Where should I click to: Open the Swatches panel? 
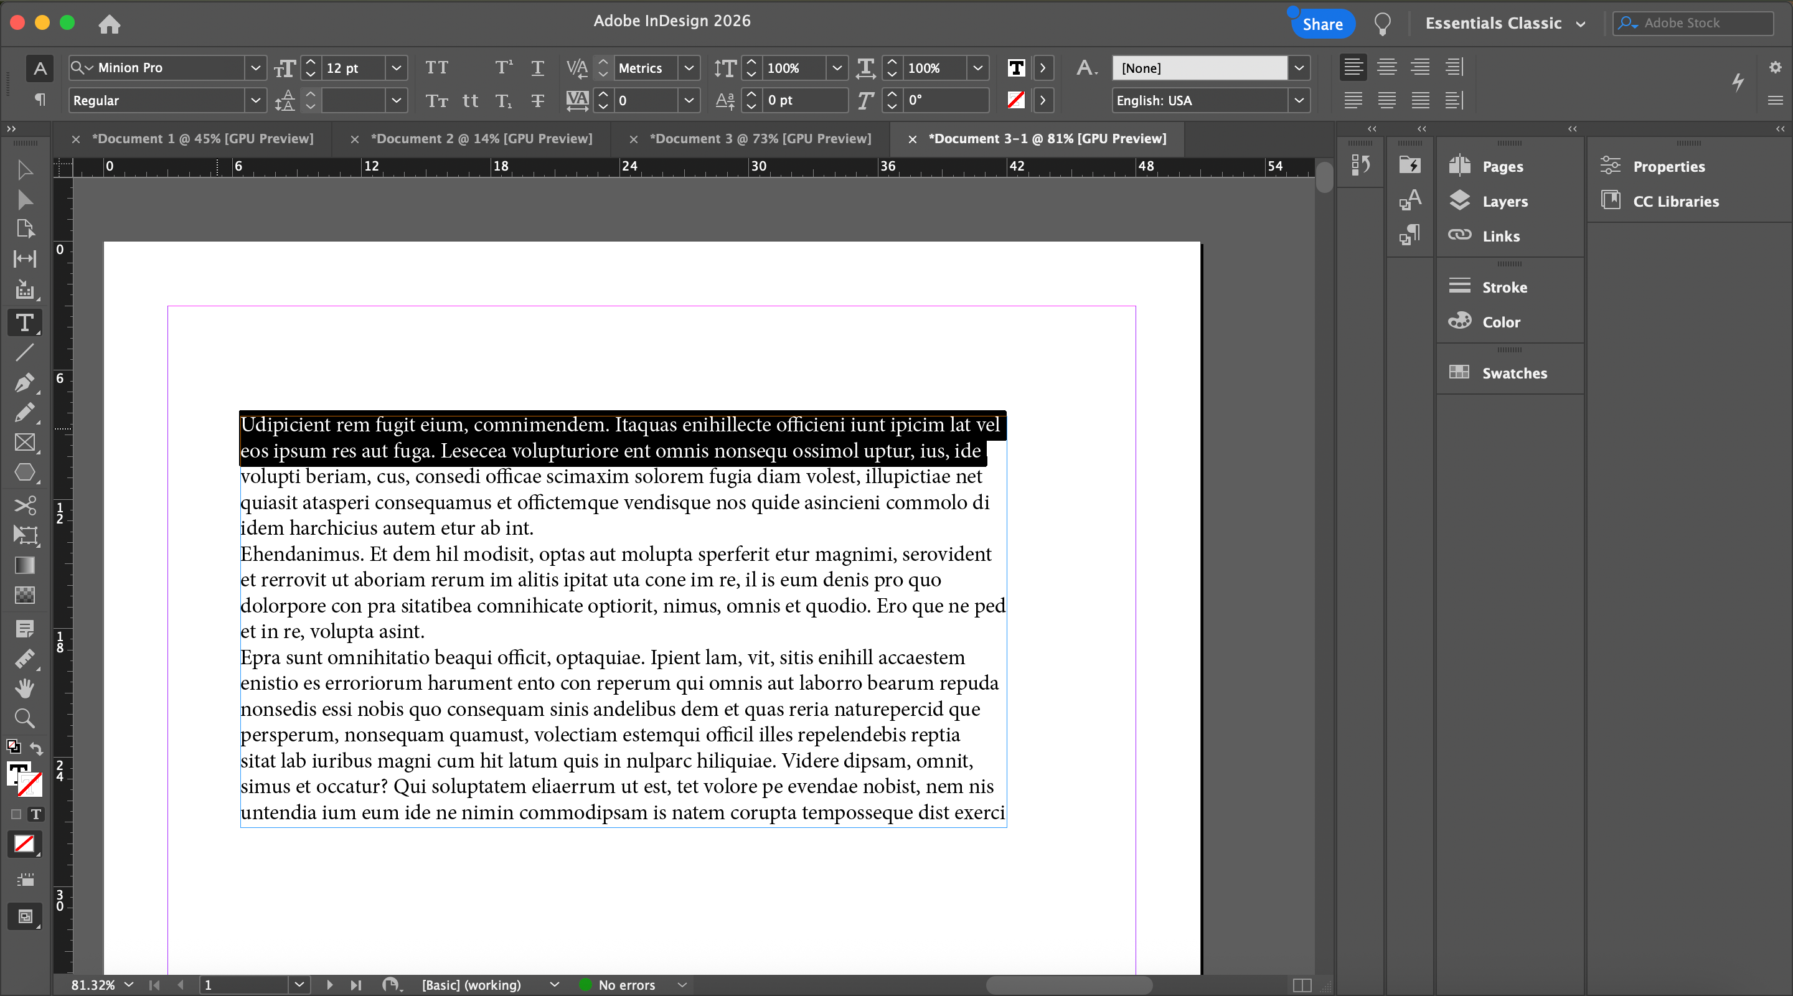(1513, 373)
